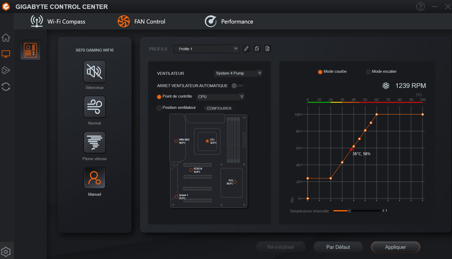Image resolution: width=452 pixels, height=259 pixels.
Task: Click the curve point at 45°C, 71%
Action: point(359,139)
